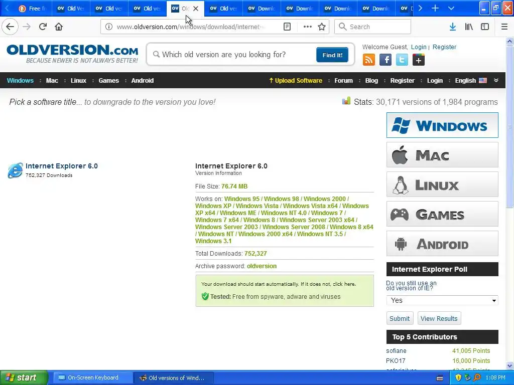Open a new tab with plus icon
514x385 pixels.
(435, 8)
